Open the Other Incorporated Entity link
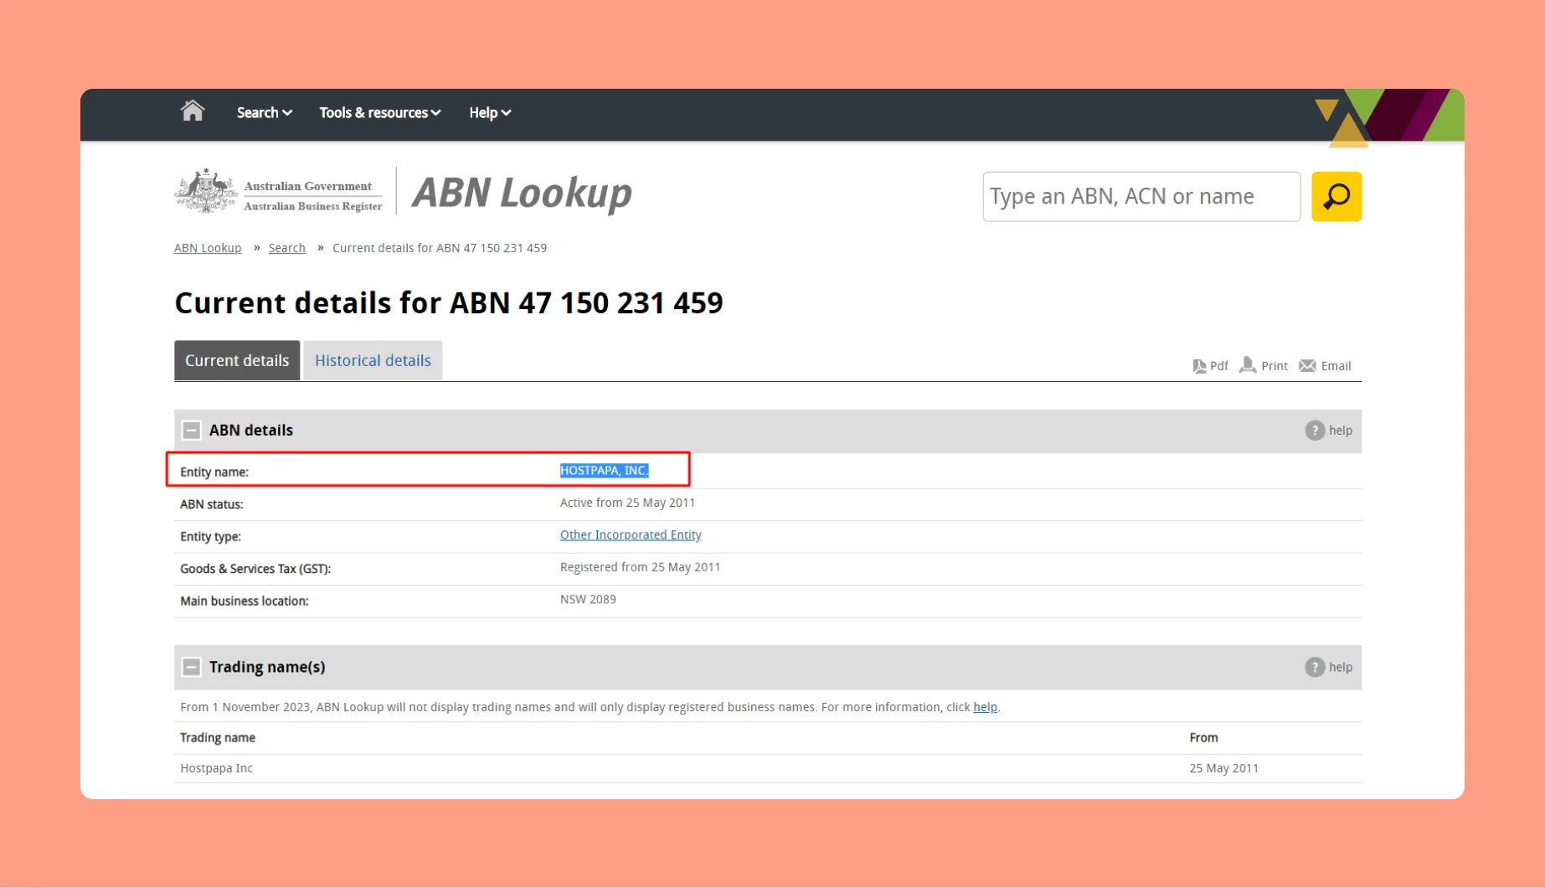Image resolution: width=1545 pixels, height=888 pixels. 631,535
